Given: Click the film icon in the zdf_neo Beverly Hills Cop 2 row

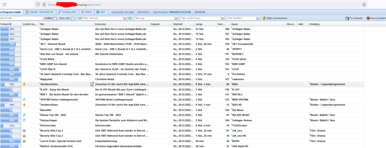Looking at the screenshot, I should click(24, 131).
